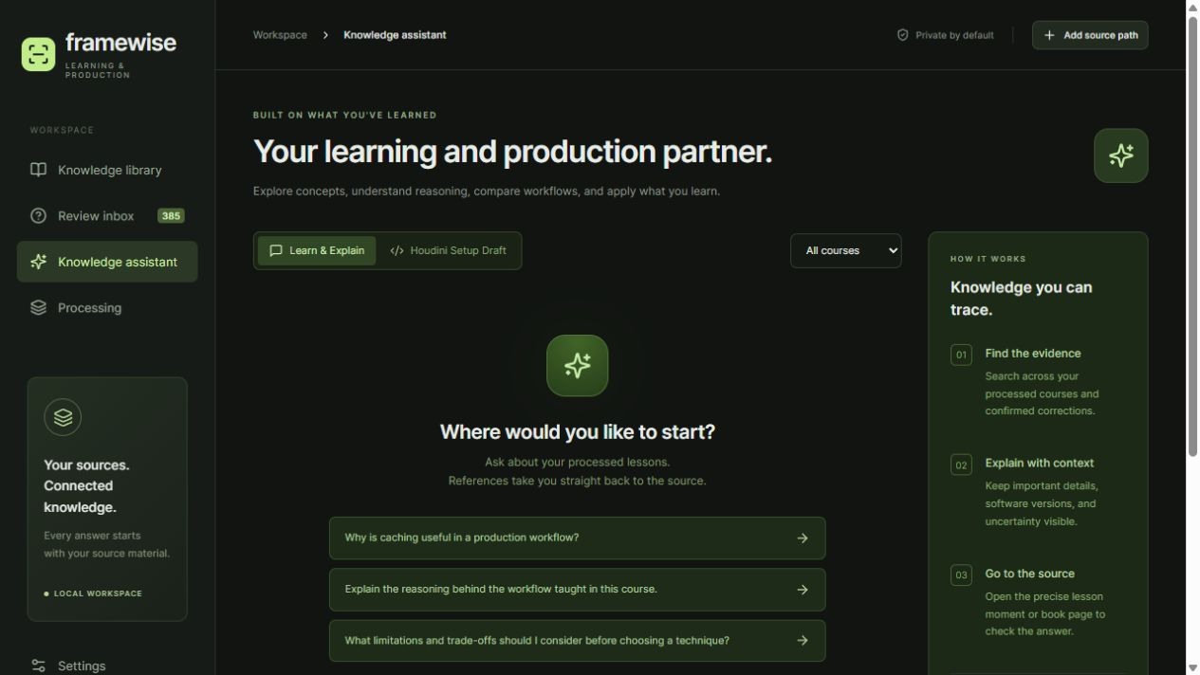Image resolution: width=1200 pixels, height=675 pixels.
Task: Click the central sparkle icon above start prompt
Action: point(577,365)
